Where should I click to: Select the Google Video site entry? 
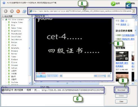click(x=17, y=22)
